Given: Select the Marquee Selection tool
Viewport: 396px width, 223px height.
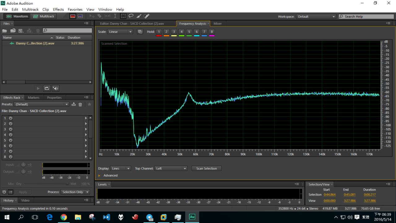Looking at the screenshot, I should (x=123, y=16).
